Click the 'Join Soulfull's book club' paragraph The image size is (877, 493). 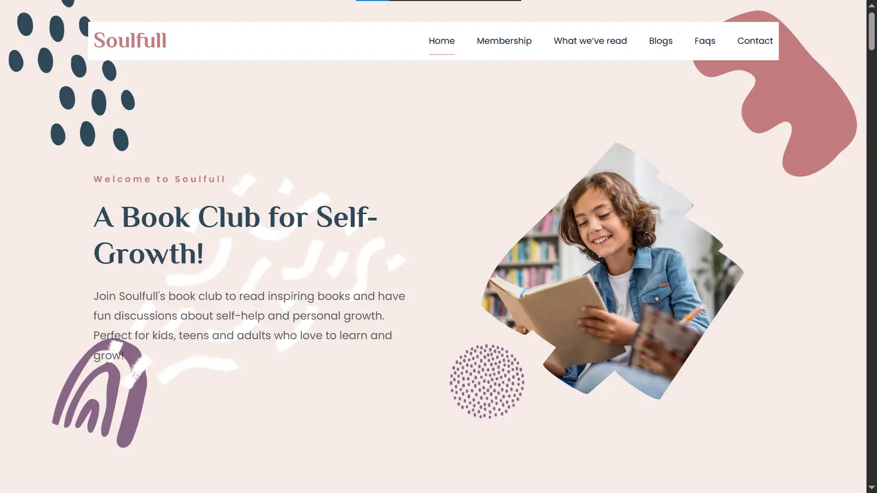point(249,325)
